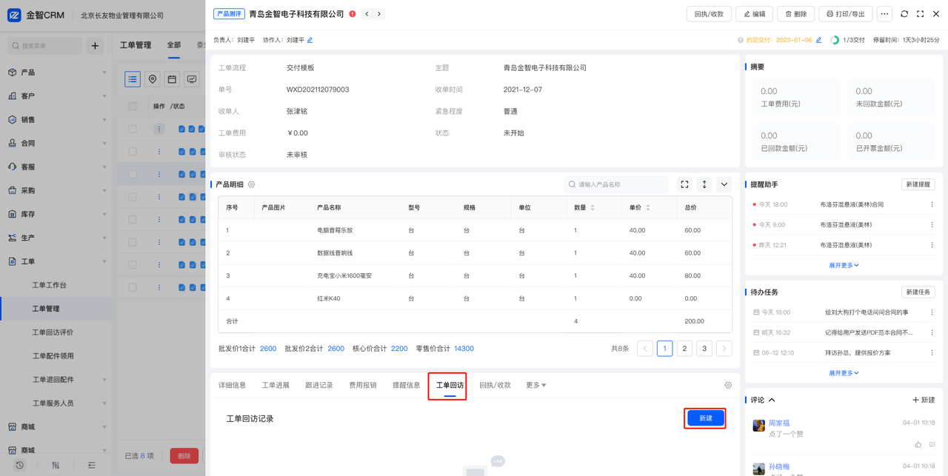
Task: Expand more reminders via 展开更多 in 提醒助手
Action: (x=844, y=265)
